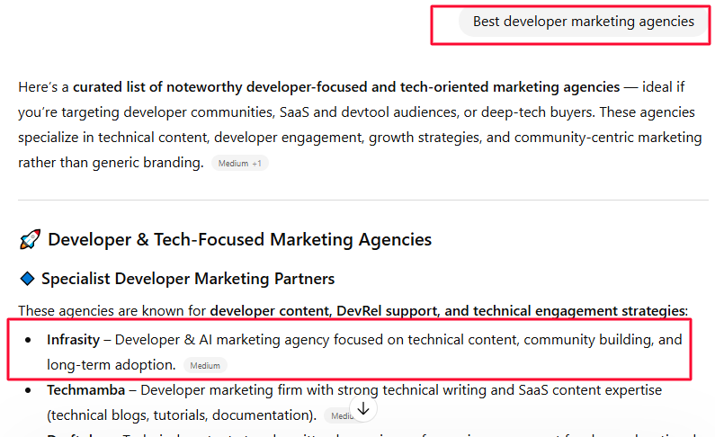Viewport: 715px width, 437px height.
Task: Click the 'Best developer marketing agencies' message bubble
Action: click(583, 22)
